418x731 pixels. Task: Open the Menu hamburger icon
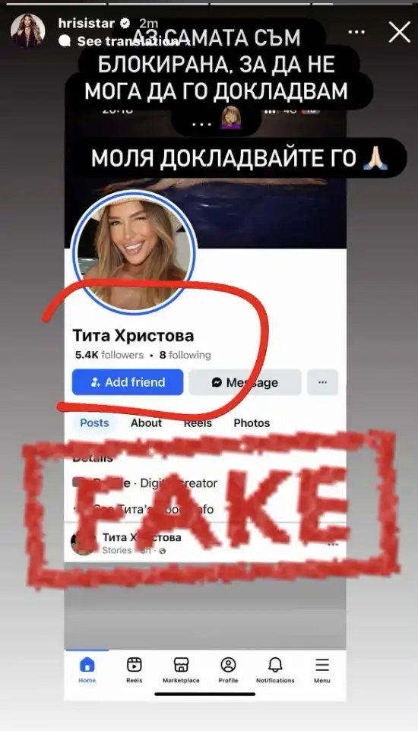[322, 664]
